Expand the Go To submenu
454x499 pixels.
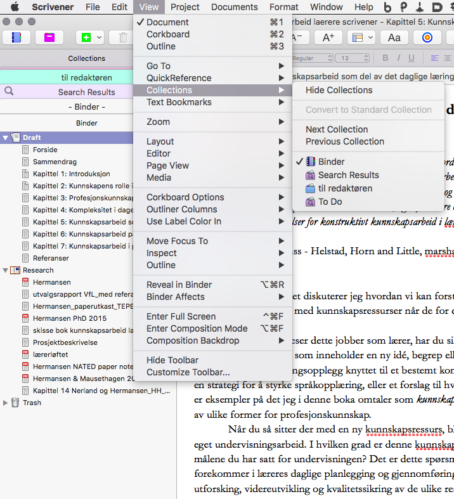tap(212, 66)
